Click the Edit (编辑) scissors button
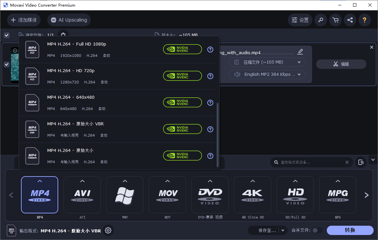Image resolution: width=378 pixels, height=240 pixels. (x=341, y=64)
